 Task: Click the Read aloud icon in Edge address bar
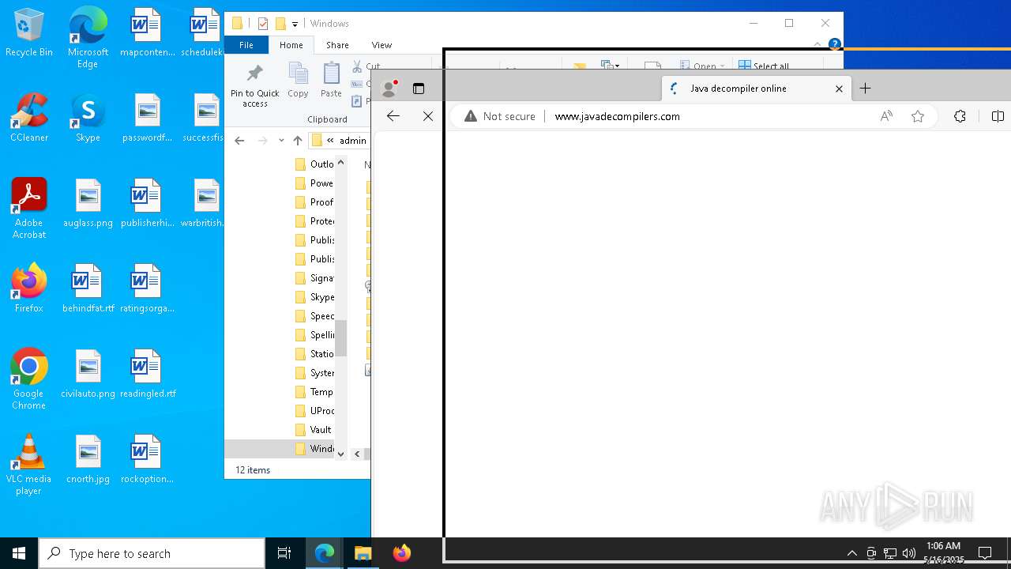pos(886,116)
